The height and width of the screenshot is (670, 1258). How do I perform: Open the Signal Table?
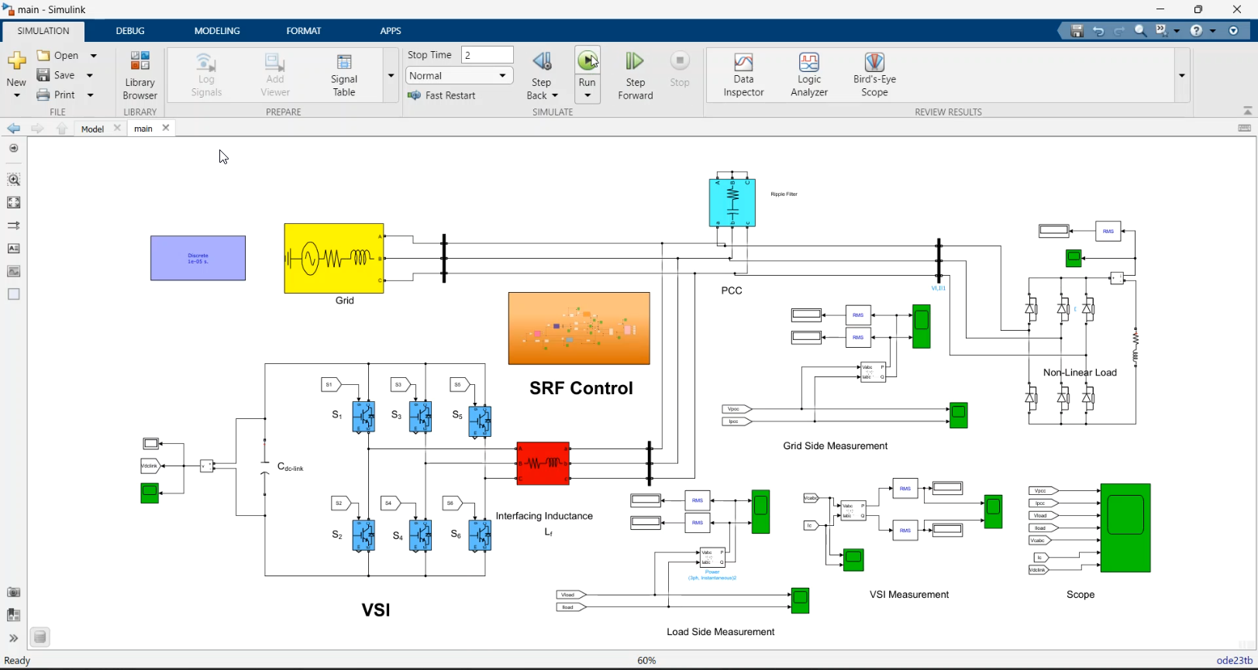click(344, 75)
